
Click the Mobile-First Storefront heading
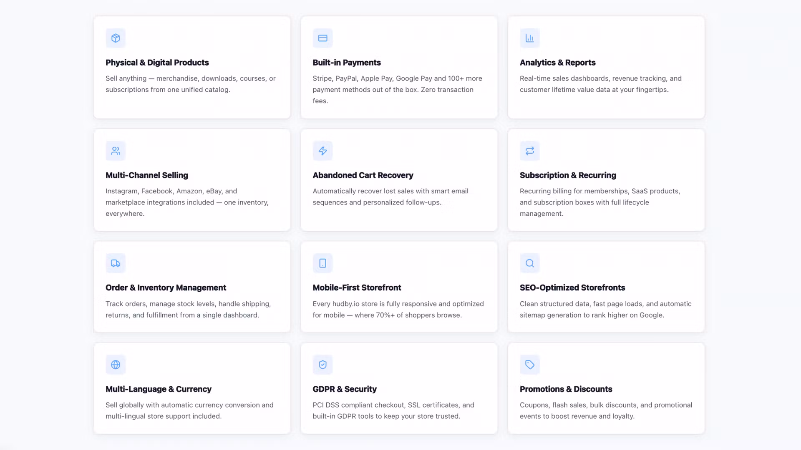click(357, 288)
